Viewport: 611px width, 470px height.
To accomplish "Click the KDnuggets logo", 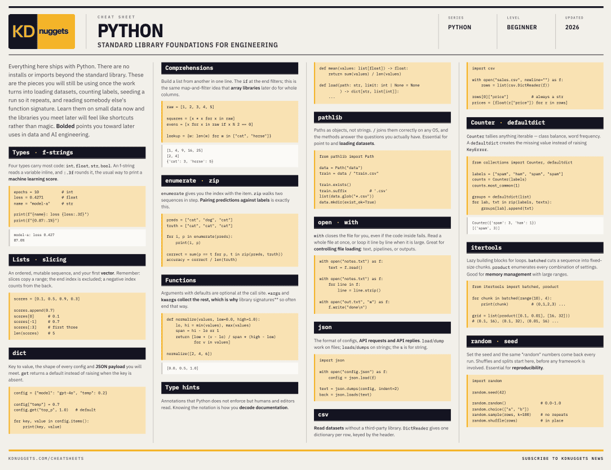I will pos(42,32).
